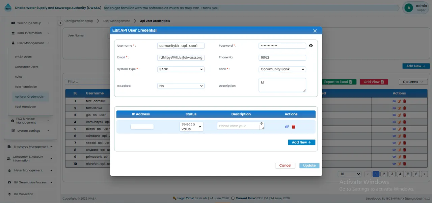Delete the primebank_api row
Image resolution: width=432 pixels, height=203 pixels.
click(405, 157)
